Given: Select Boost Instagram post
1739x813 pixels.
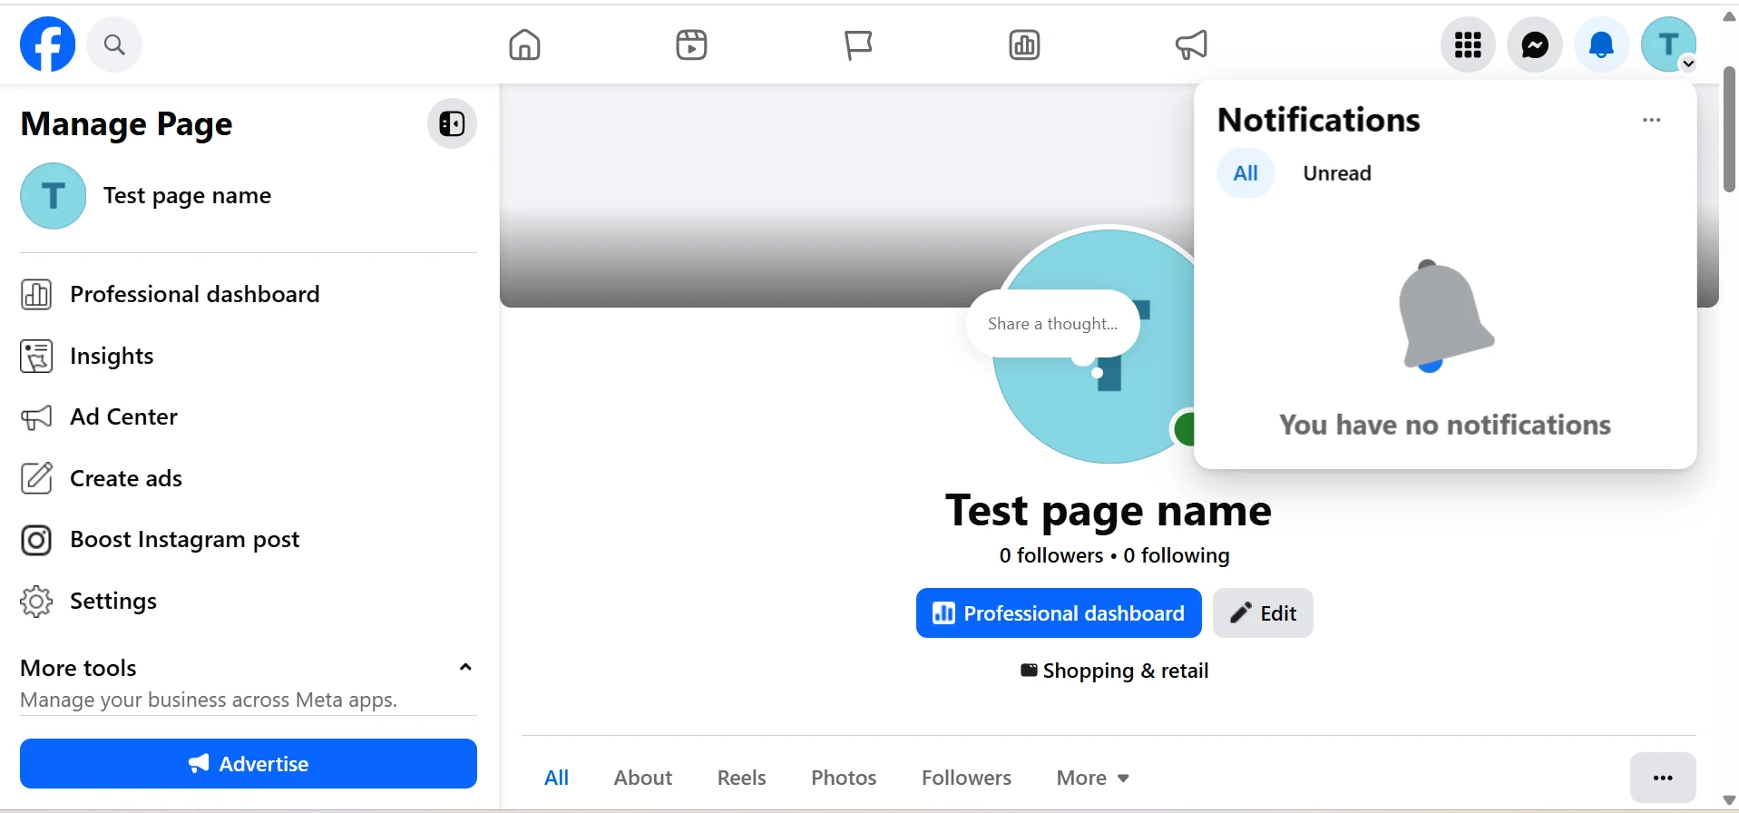Looking at the screenshot, I should pos(249,540).
